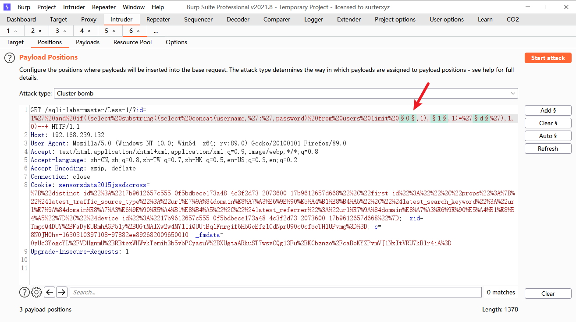Open the User options tab
Screen dimensions: 576x322
(447, 19)
